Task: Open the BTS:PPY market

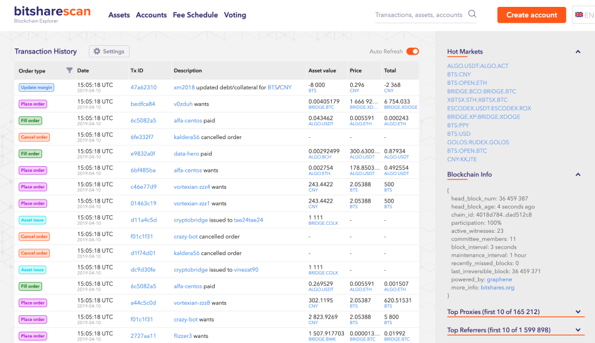Action: click(458, 125)
